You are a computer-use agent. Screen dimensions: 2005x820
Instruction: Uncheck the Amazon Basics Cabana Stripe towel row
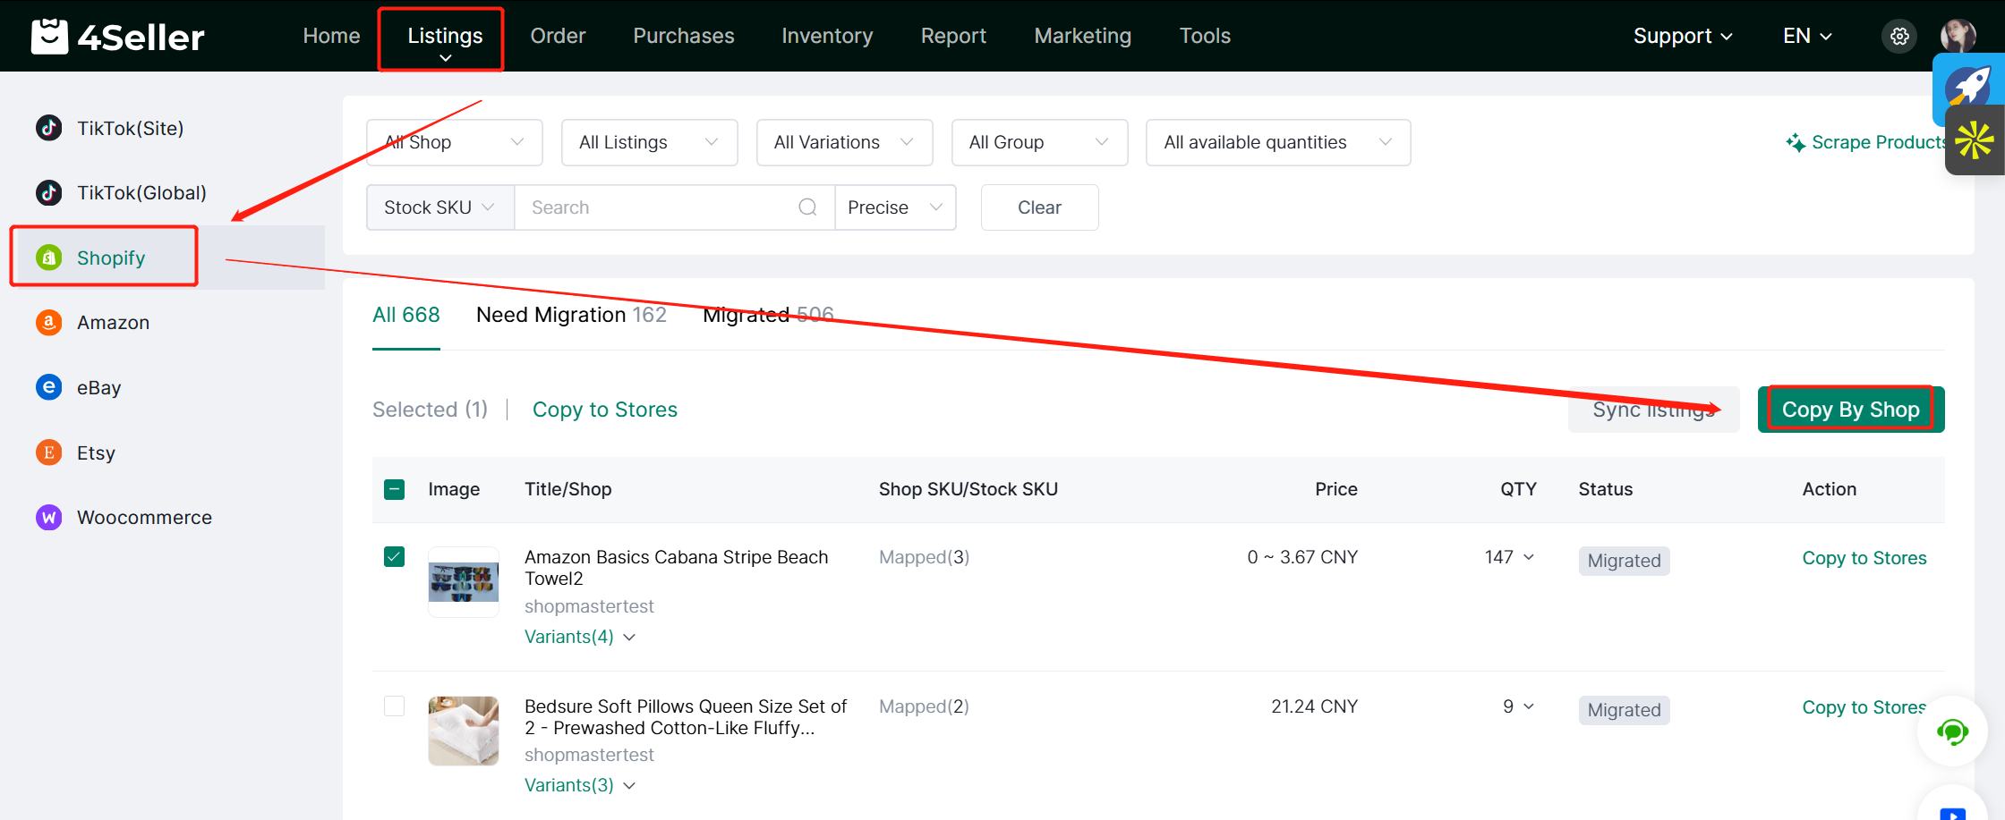(x=394, y=557)
